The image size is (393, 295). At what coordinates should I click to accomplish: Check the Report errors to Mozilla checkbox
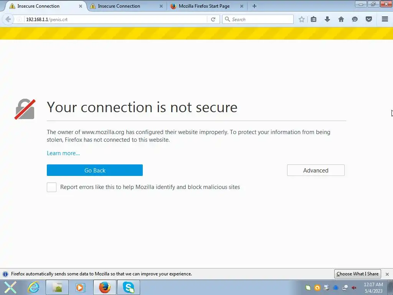[52, 187]
